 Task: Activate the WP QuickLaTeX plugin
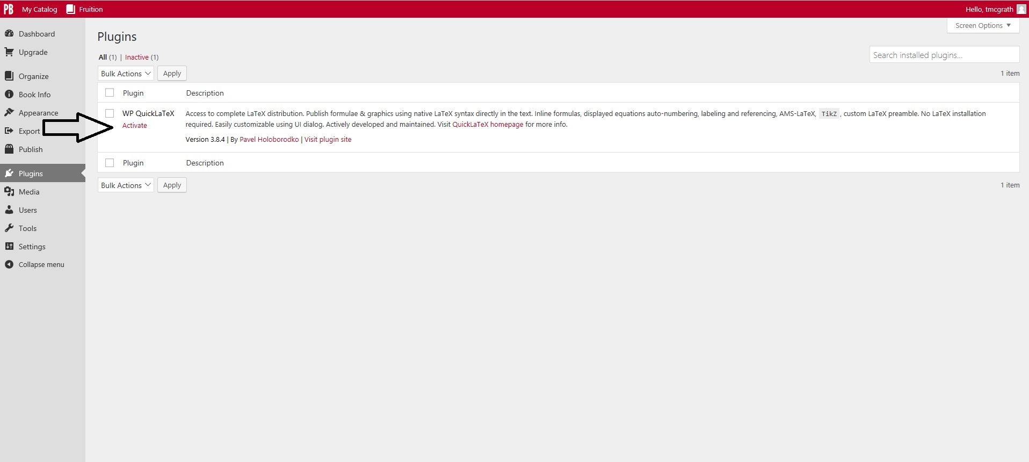click(134, 125)
